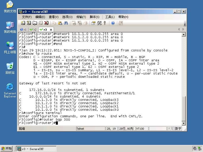Click the Telnet status bar field

pyautogui.click(x=91, y=129)
